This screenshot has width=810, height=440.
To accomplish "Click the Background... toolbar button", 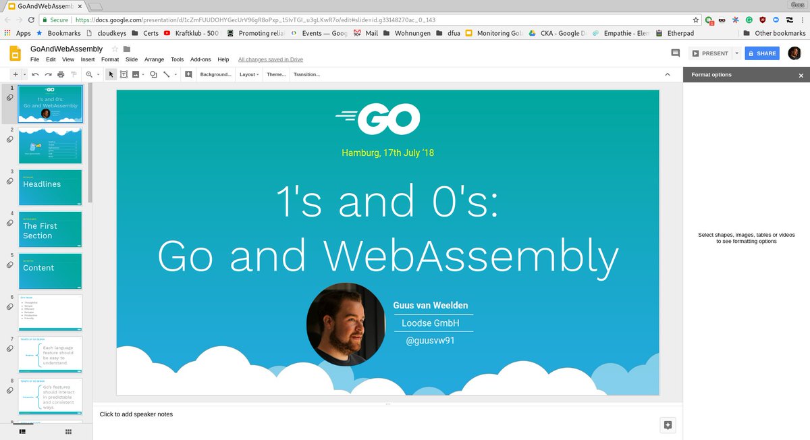I will click(x=215, y=74).
